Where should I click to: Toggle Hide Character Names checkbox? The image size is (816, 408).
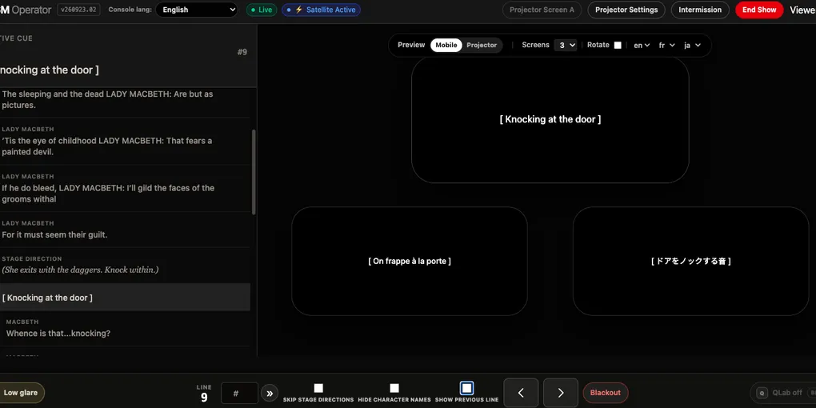tap(394, 388)
